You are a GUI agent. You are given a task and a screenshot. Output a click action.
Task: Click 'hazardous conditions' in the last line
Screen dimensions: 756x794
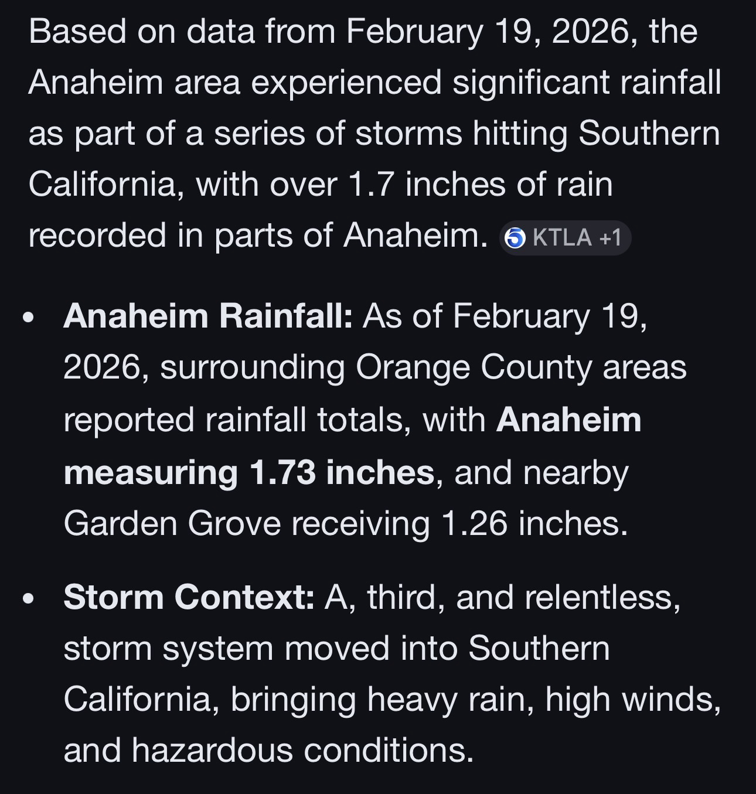tap(302, 751)
